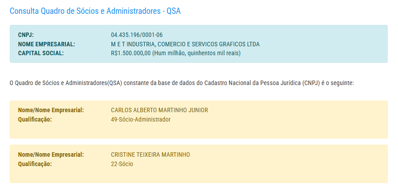Select company name M E T INDUSTRIA
The height and width of the screenshot is (187, 398).
[x=185, y=44]
